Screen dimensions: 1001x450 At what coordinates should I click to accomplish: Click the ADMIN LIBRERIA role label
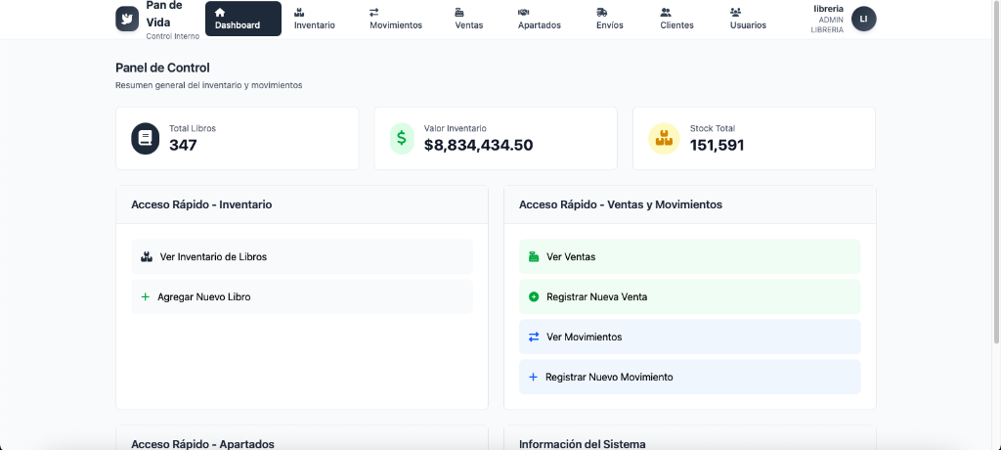[827, 24]
